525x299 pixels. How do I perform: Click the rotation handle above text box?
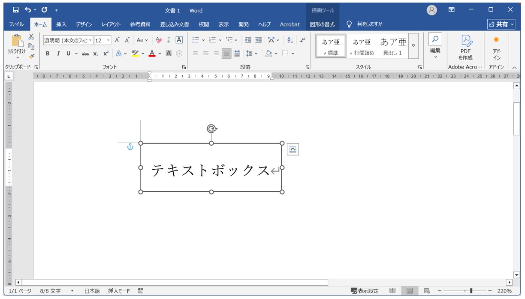pyautogui.click(x=211, y=129)
